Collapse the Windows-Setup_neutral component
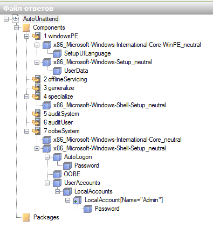The image size is (213, 228). point(37,62)
